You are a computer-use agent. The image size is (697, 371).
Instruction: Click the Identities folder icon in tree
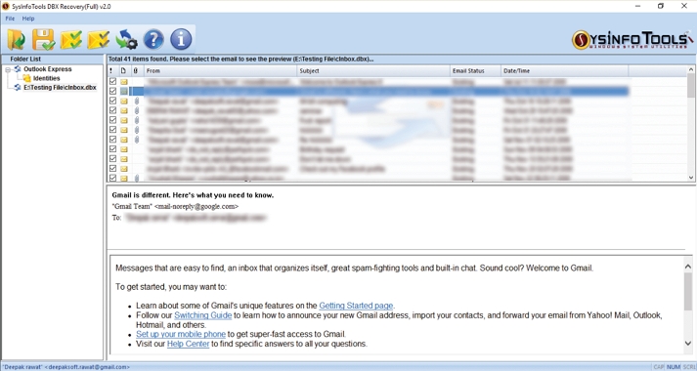(x=27, y=78)
